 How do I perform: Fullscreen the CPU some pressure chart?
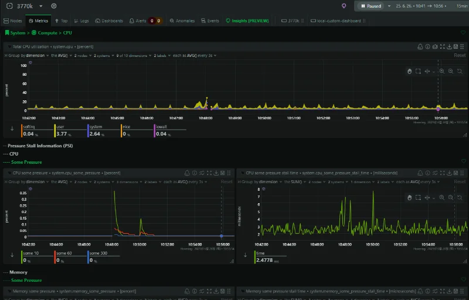[209, 173]
